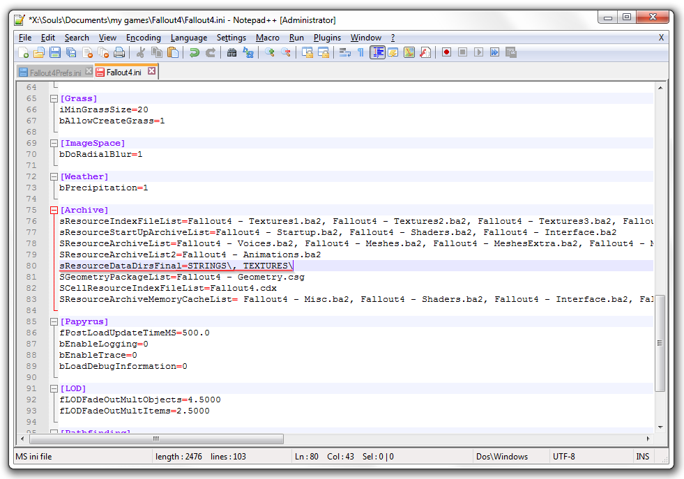Open the Edit menu
This screenshot has height=479, width=684.
pyautogui.click(x=47, y=38)
